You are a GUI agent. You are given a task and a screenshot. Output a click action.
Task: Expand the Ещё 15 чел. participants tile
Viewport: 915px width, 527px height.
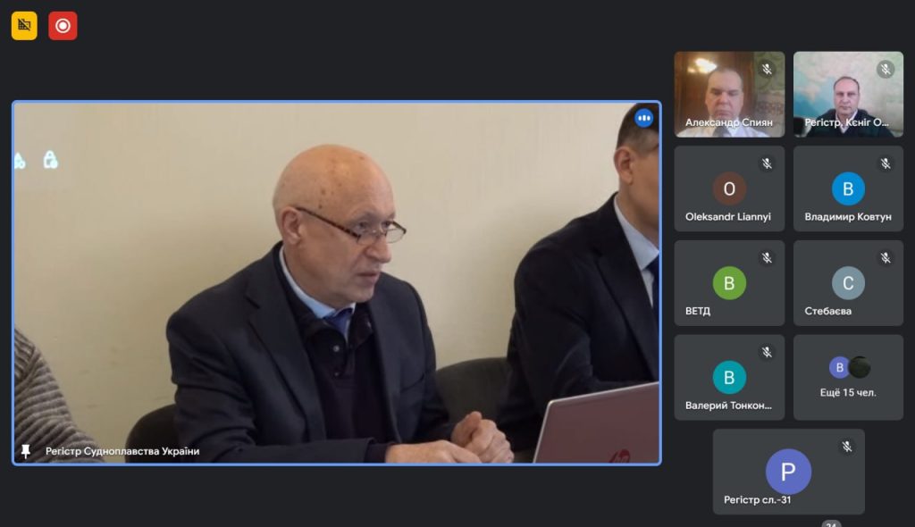pos(848,377)
